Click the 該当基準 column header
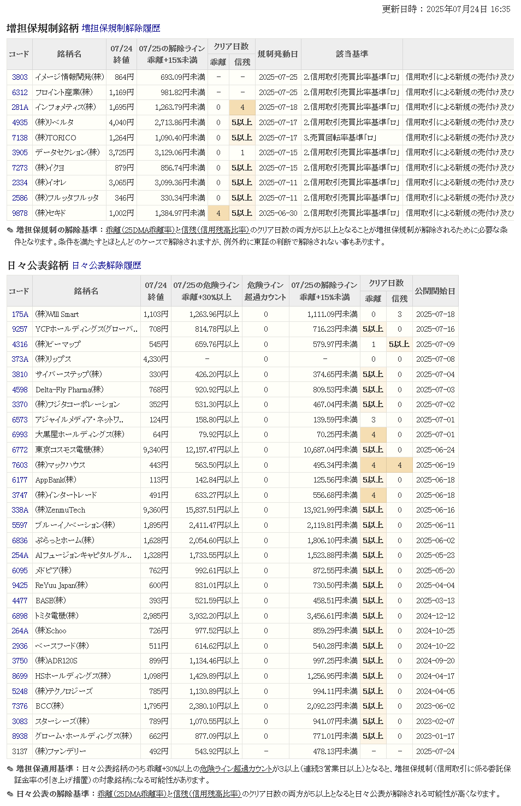This screenshot has height=806, width=521. pos(352,54)
